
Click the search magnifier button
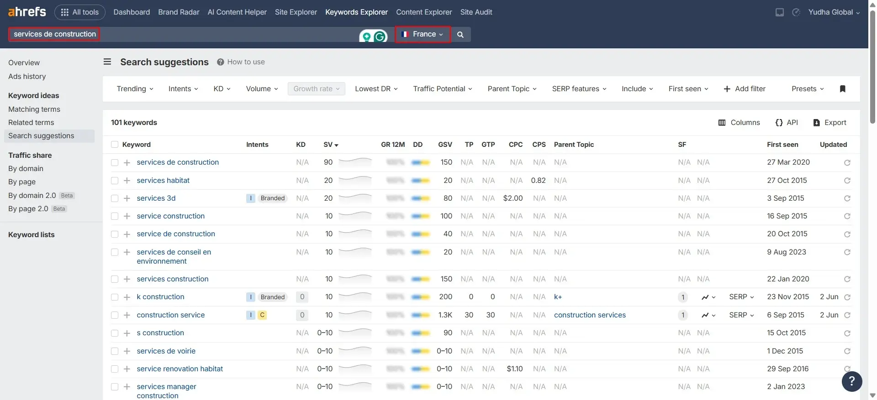[460, 34]
